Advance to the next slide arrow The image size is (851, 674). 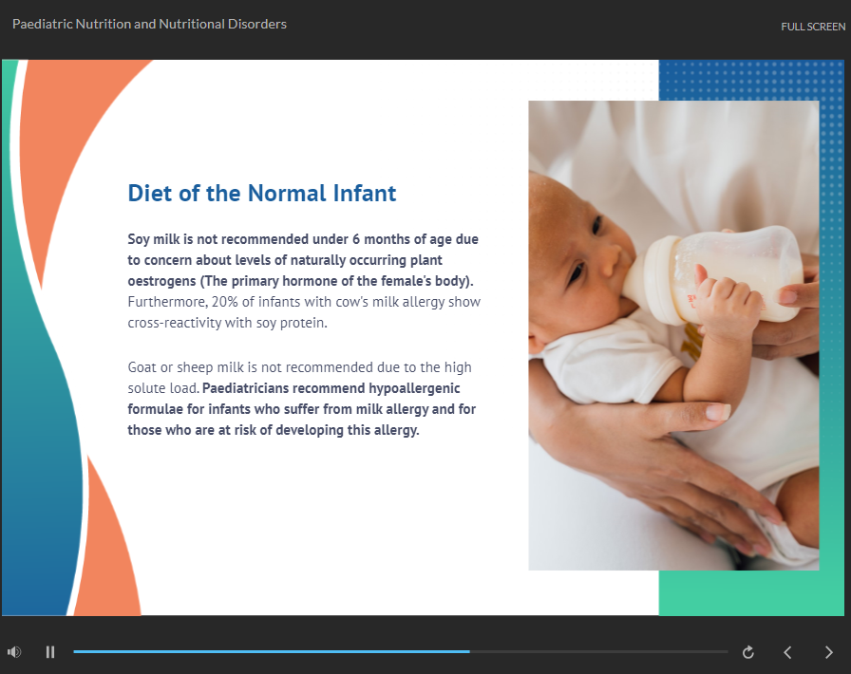[829, 652]
